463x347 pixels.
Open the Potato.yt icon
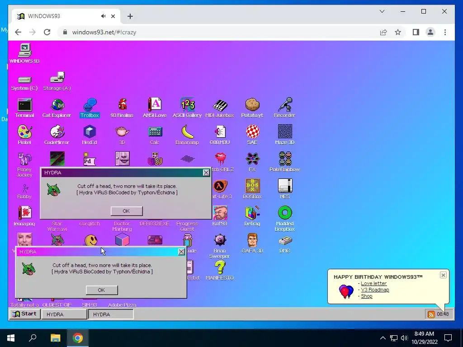pyautogui.click(x=252, y=108)
